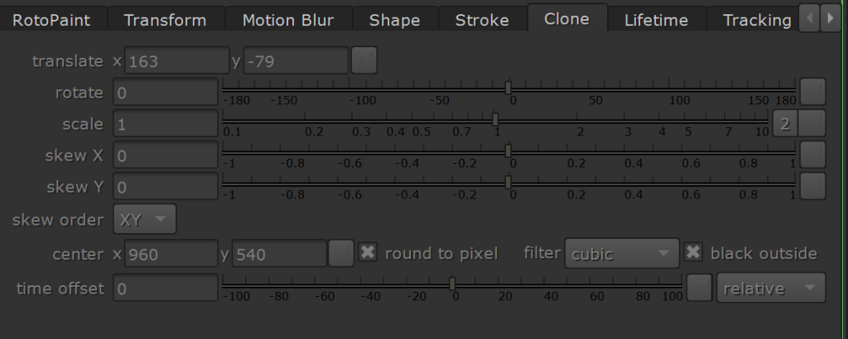Disable the black outside checkbox
The height and width of the screenshot is (339, 848).
[x=693, y=252]
